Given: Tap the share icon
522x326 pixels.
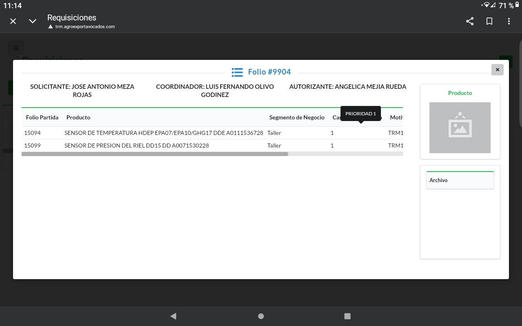Looking at the screenshot, I should click(470, 21).
